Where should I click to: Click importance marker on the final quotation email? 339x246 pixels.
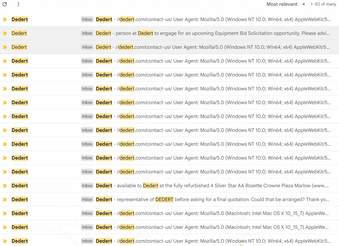point(5,199)
